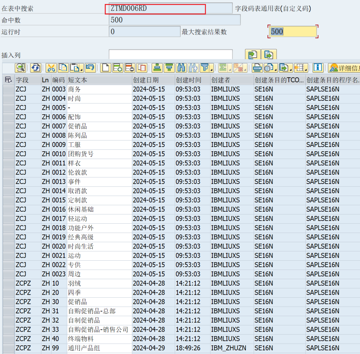
Task: Click the 最大搜索结果数 field showing 500
Action: tap(293, 31)
